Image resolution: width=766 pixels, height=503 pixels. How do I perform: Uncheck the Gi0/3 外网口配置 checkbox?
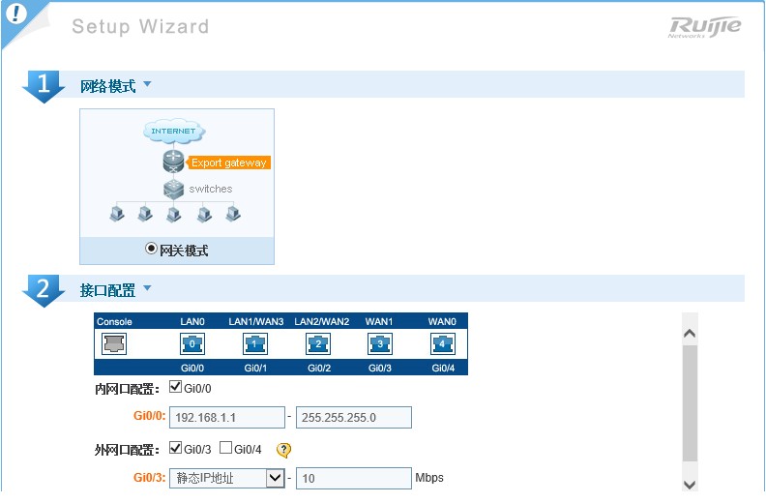click(x=175, y=447)
